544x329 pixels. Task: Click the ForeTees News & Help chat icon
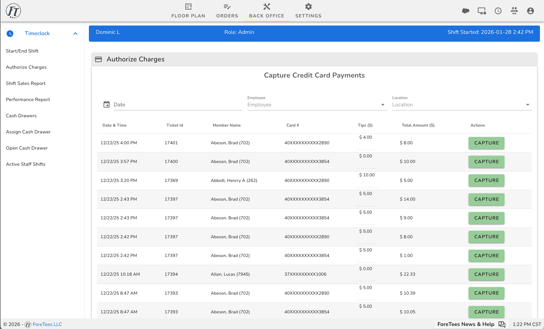(x=502, y=324)
